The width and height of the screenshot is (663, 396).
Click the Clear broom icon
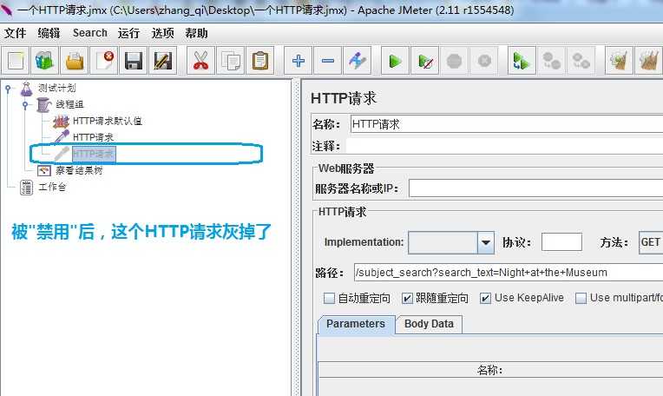tap(619, 61)
